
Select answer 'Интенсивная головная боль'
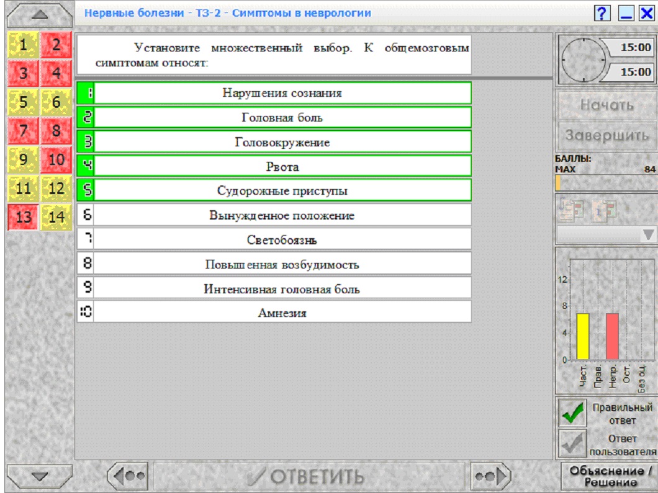coord(274,289)
